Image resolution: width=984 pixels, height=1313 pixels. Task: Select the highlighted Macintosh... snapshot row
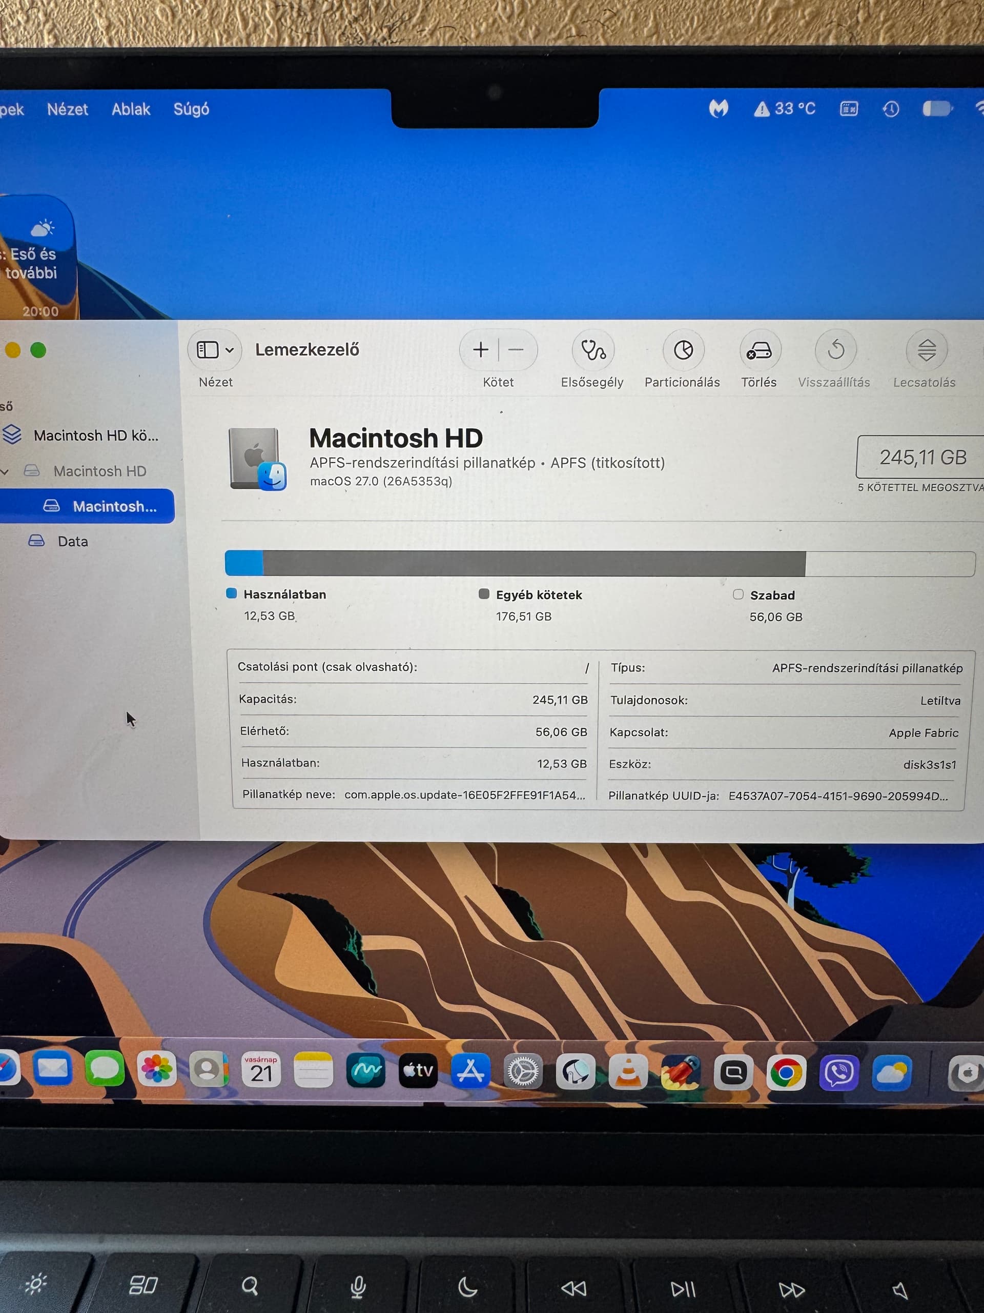click(87, 506)
